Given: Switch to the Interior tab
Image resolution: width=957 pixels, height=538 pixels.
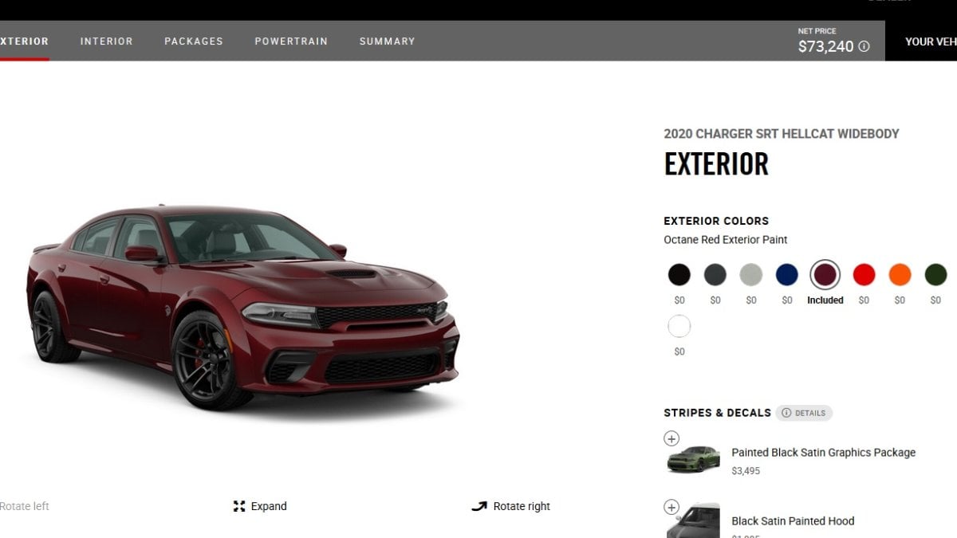Looking at the screenshot, I should (x=107, y=41).
